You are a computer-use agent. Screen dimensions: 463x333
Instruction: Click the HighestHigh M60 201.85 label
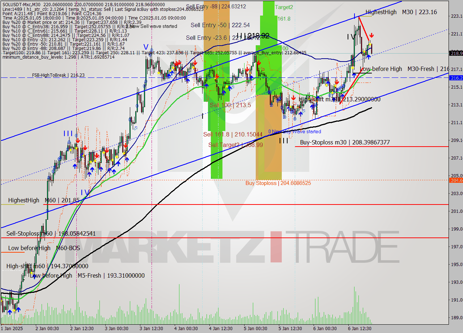[44, 200]
